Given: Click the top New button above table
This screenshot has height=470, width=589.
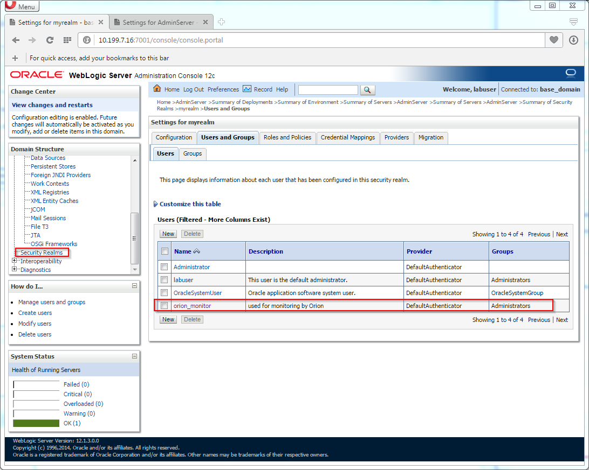Looking at the screenshot, I should pos(168,234).
